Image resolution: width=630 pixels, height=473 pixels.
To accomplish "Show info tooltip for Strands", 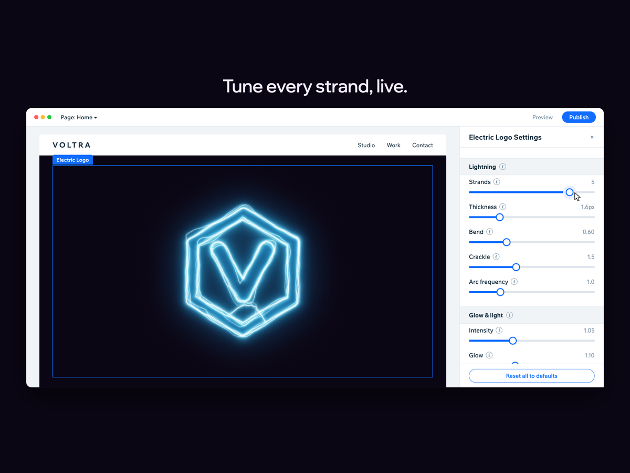I will point(497,182).
